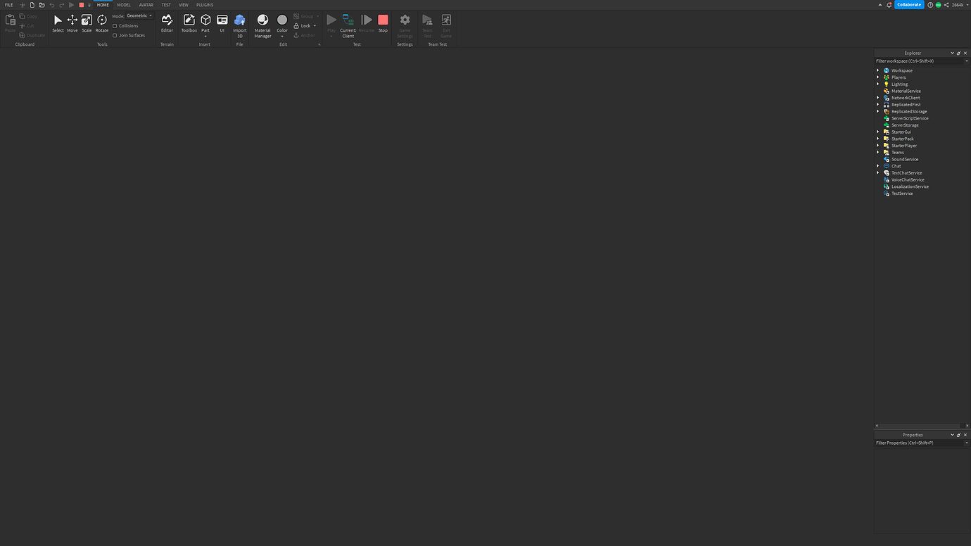Open the UI insert tool

tap(222, 23)
